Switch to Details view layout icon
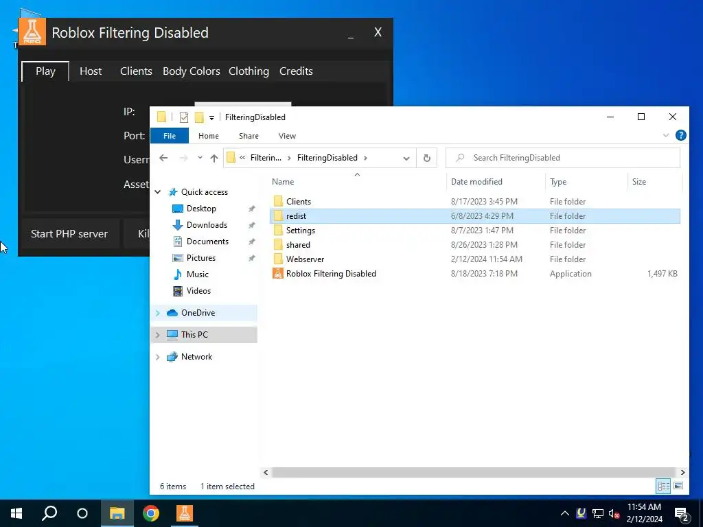The height and width of the screenshot is (527, 703). 664,486
